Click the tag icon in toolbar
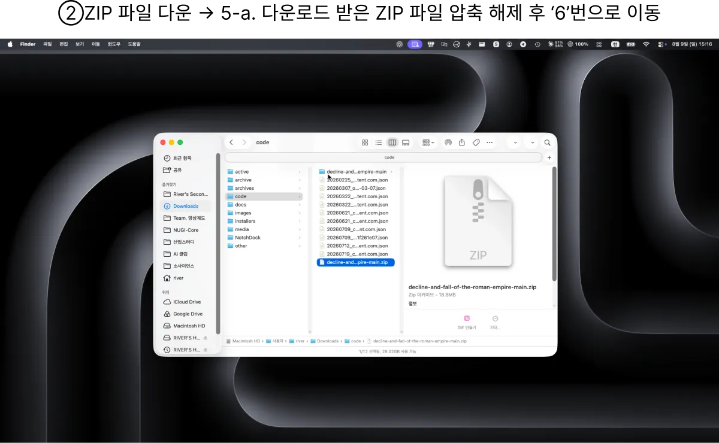 pos(476,142)
